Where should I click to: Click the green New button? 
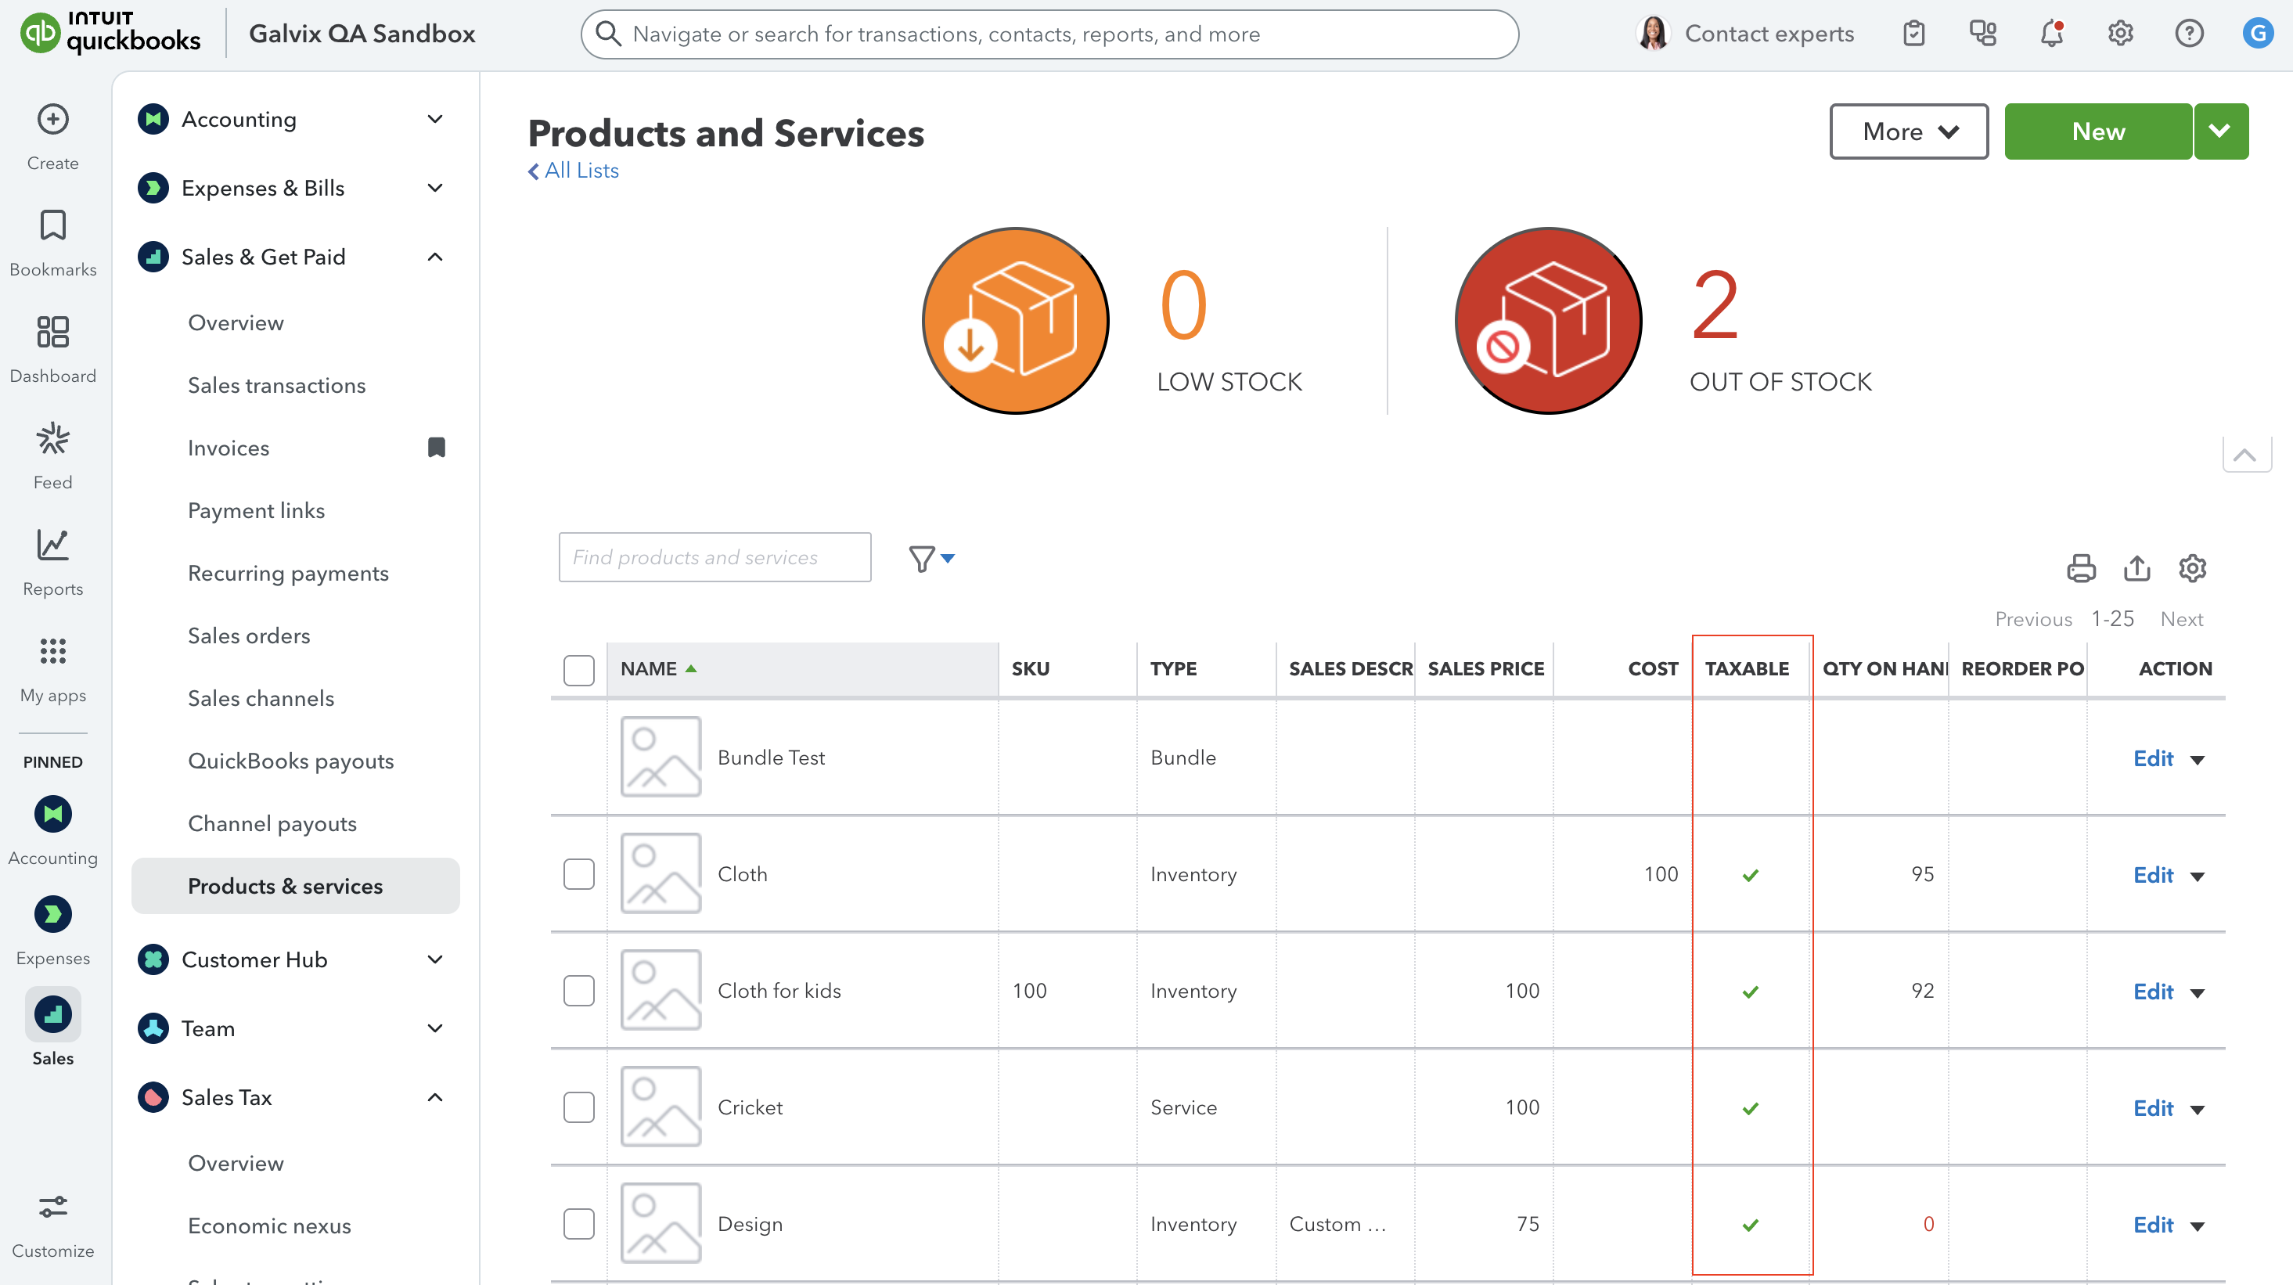2097,131
